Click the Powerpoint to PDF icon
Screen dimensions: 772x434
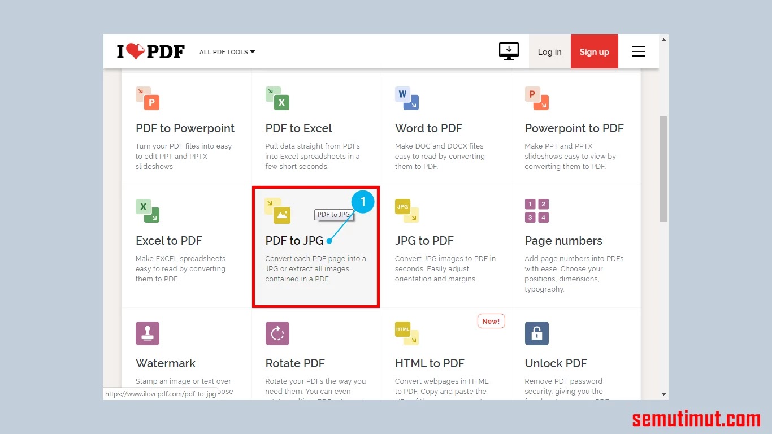tap(537, 98)
